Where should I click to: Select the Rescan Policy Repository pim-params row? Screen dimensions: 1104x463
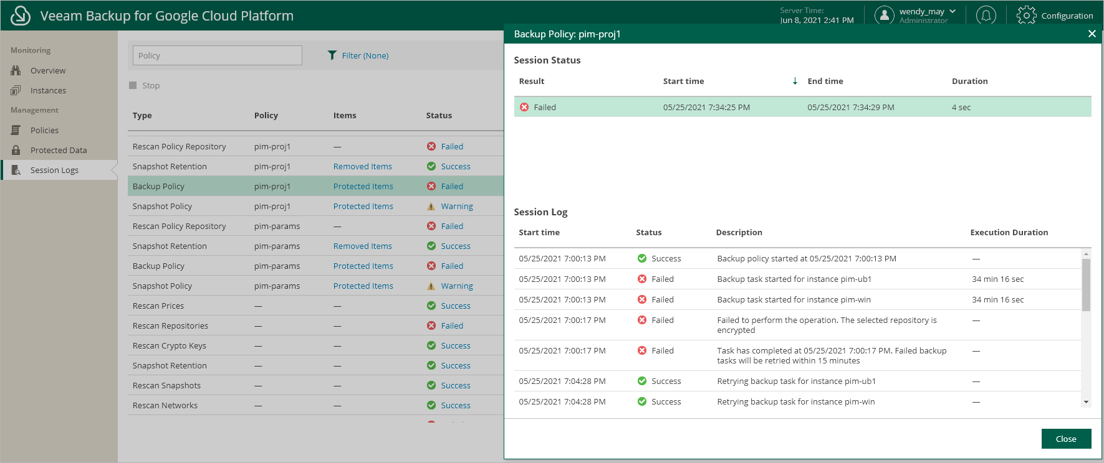[315, 226]
